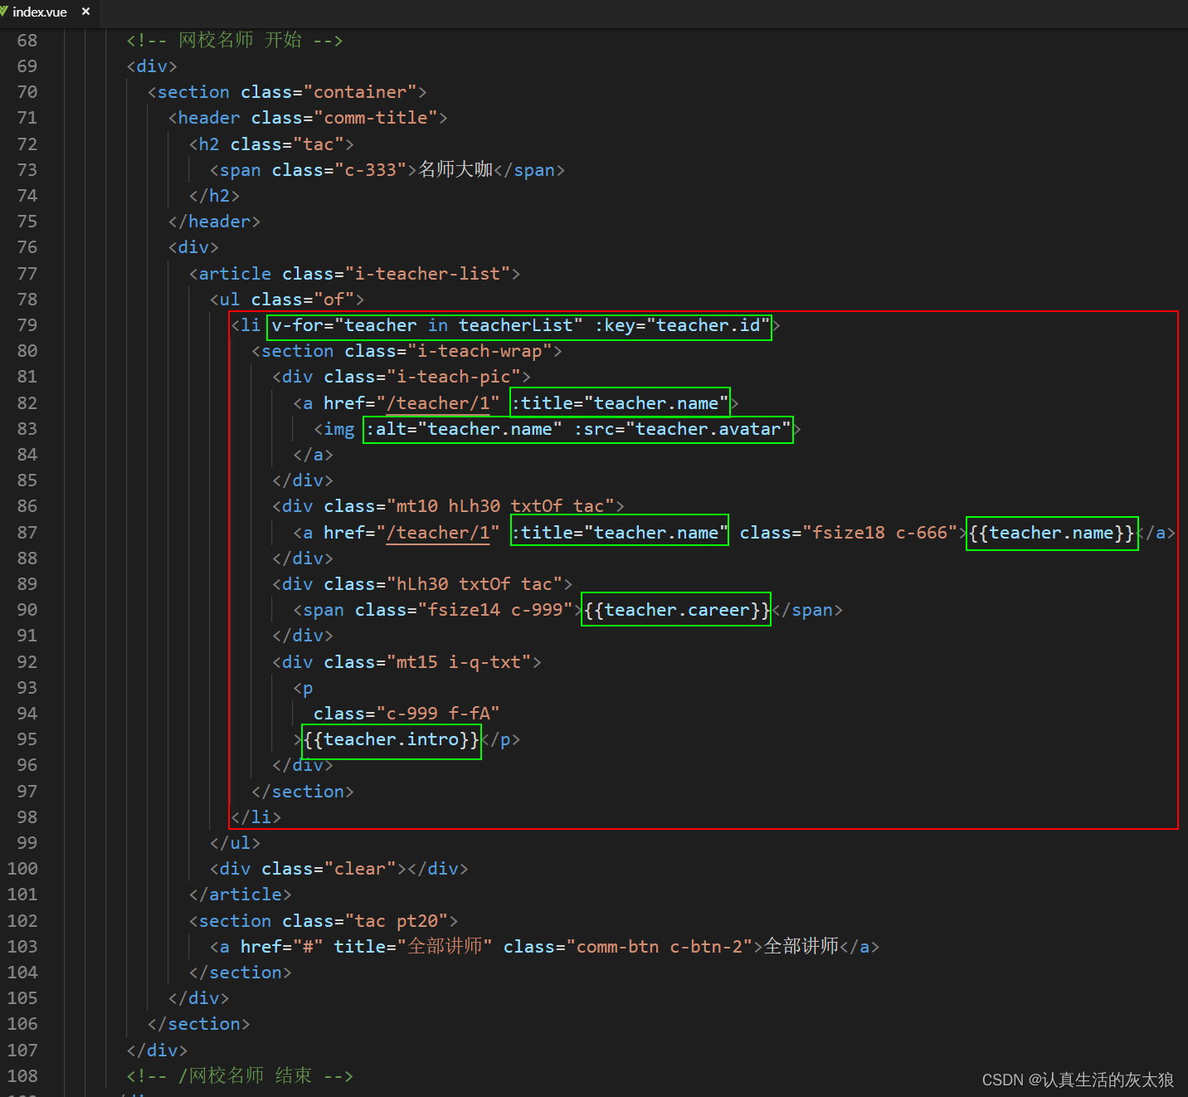
Task: Click the closing /header tag
Action: coord(214,222)
